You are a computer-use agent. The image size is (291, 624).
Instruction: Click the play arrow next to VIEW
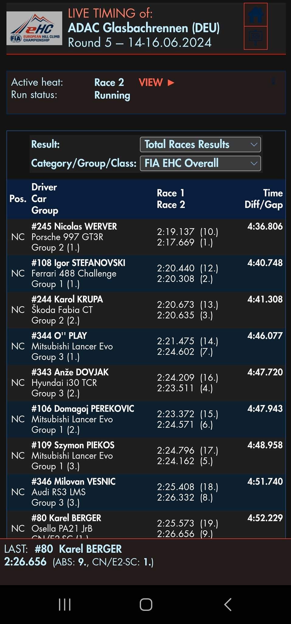(171, 83)
